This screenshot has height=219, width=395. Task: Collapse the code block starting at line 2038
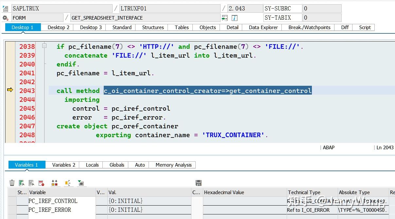(x=44, y=46)
